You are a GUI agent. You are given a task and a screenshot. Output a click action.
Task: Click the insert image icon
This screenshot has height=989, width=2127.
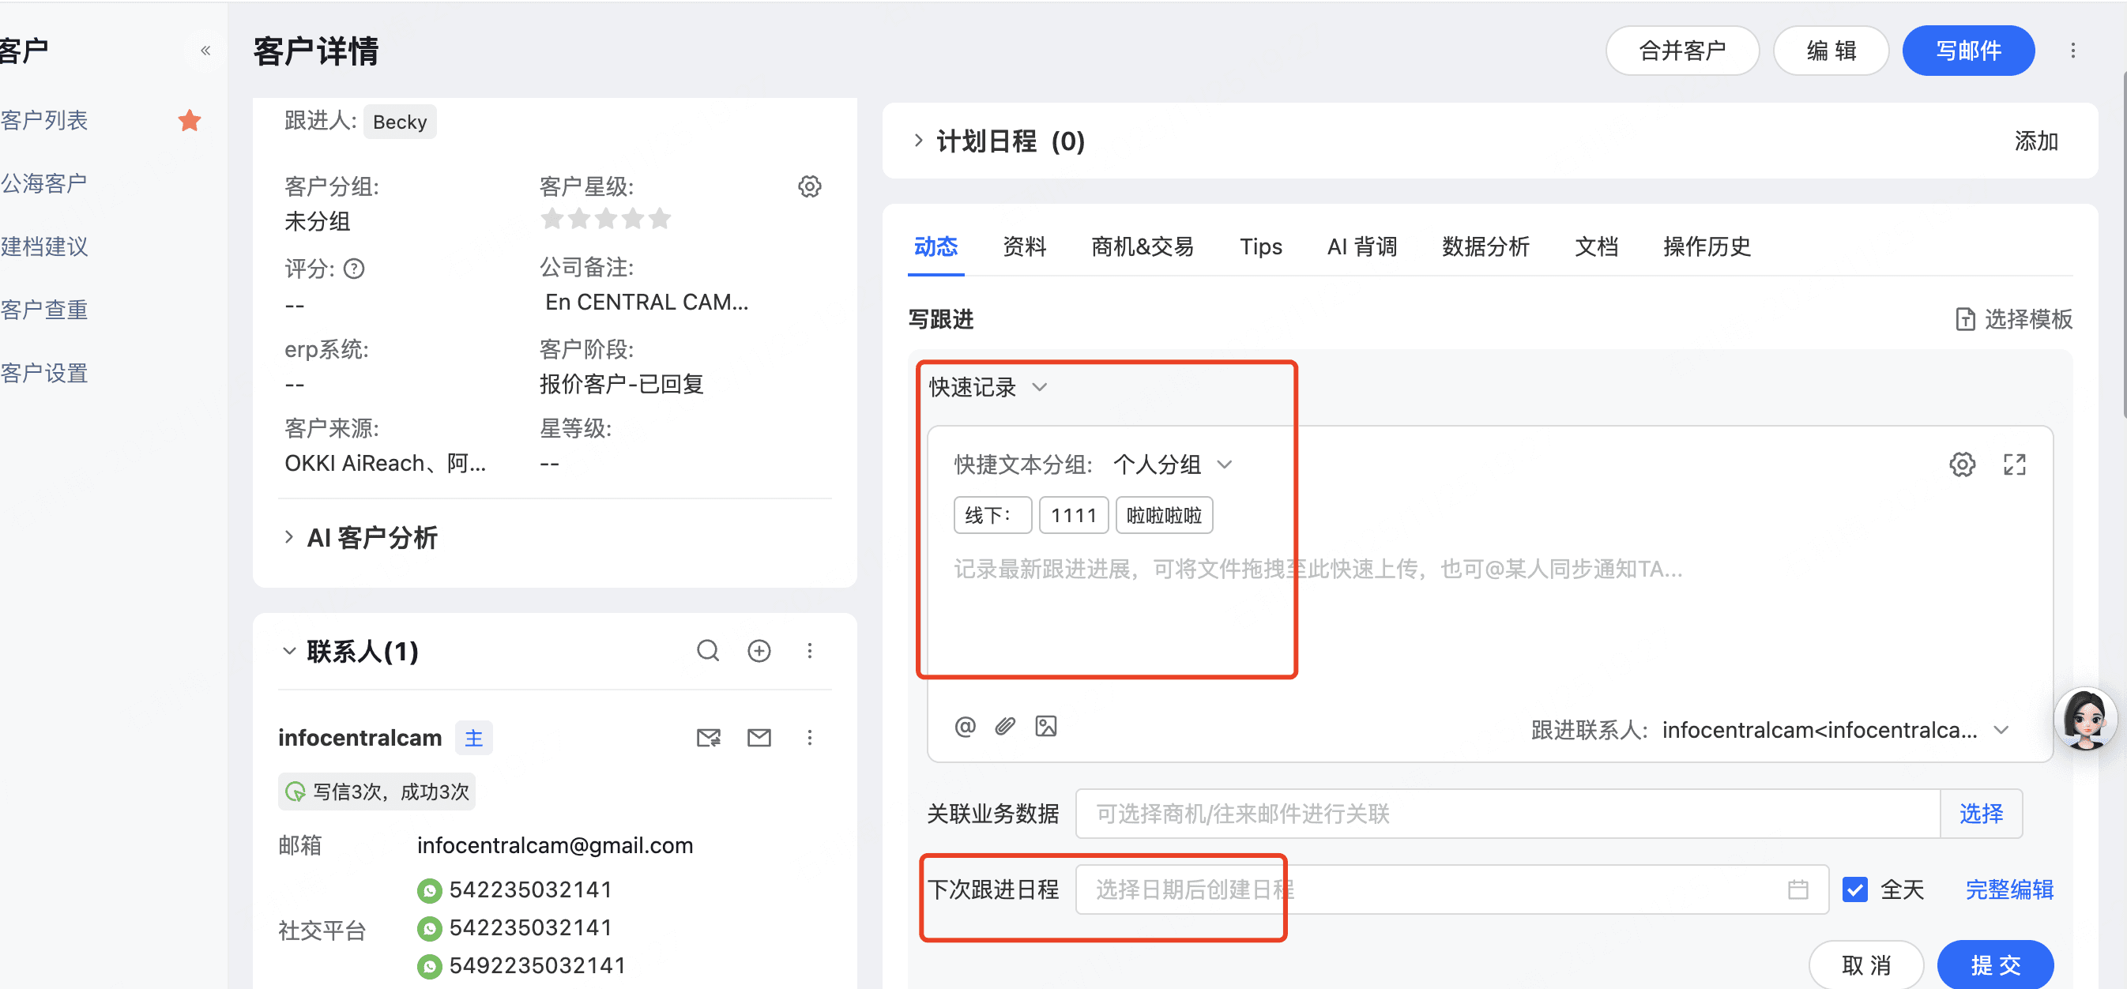click(1045, 727)
